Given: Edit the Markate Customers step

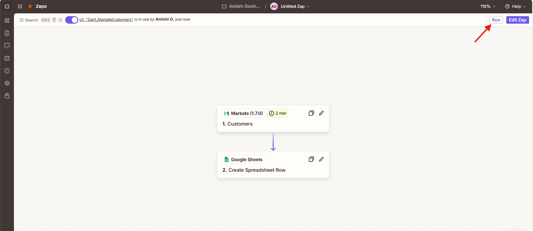Looking at the screenshot, I should pyautogui.click(x=322, y=113).
